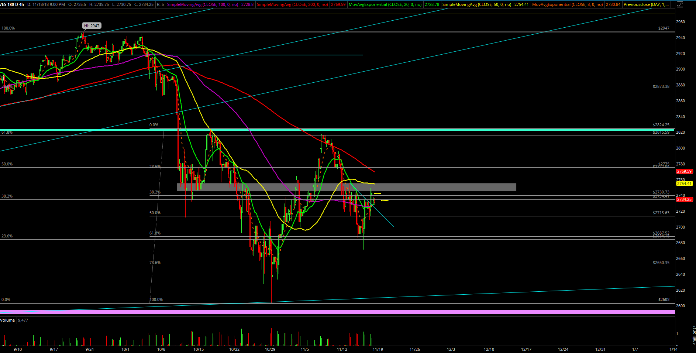This screenshot has height=353, width=696.
Task: Click the magenta 2728.8 study value
Action: 247,4
